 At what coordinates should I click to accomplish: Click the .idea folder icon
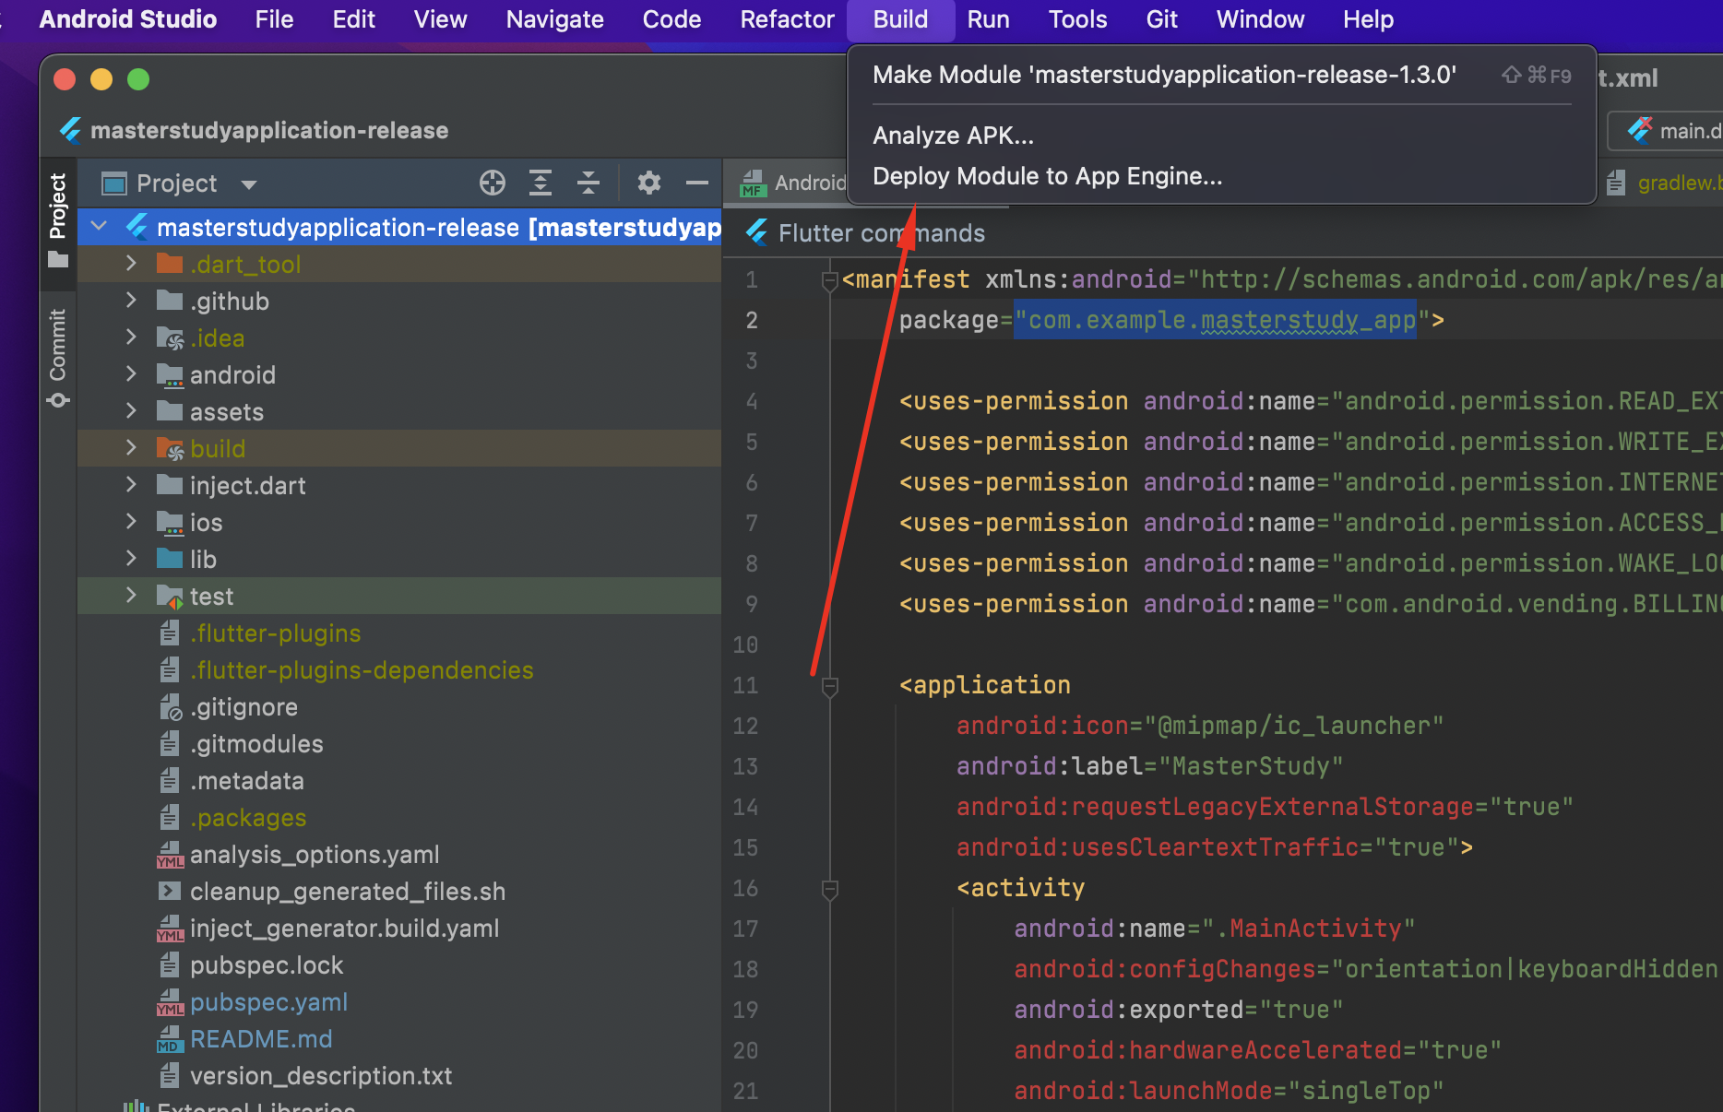171,338
